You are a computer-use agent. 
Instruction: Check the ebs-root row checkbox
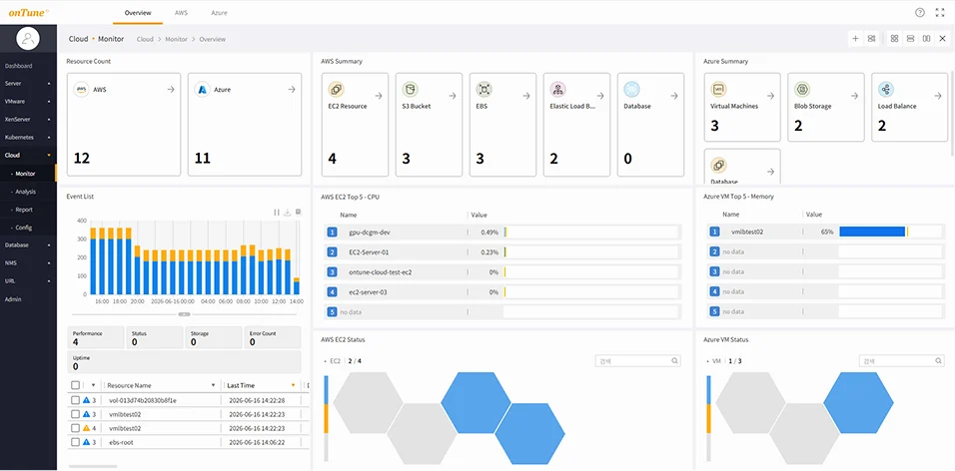[x=75, y=442]
